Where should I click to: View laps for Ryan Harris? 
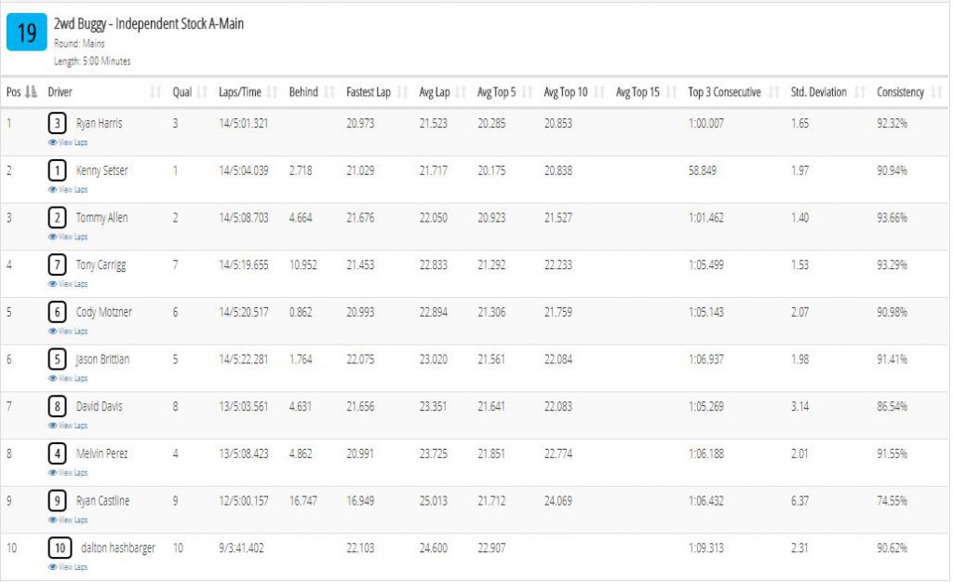click(68, 142)
